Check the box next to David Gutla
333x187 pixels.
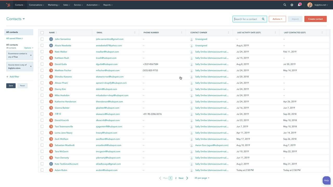pos(42,64)
